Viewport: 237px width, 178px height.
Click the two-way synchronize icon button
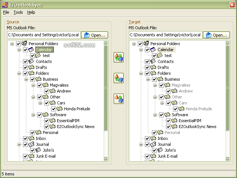click(x=118, y=57)
